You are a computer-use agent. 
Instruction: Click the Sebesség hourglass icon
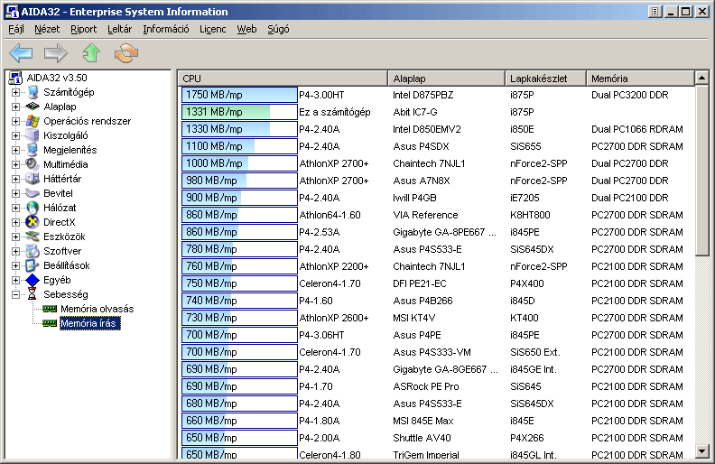tap(32, 294)
